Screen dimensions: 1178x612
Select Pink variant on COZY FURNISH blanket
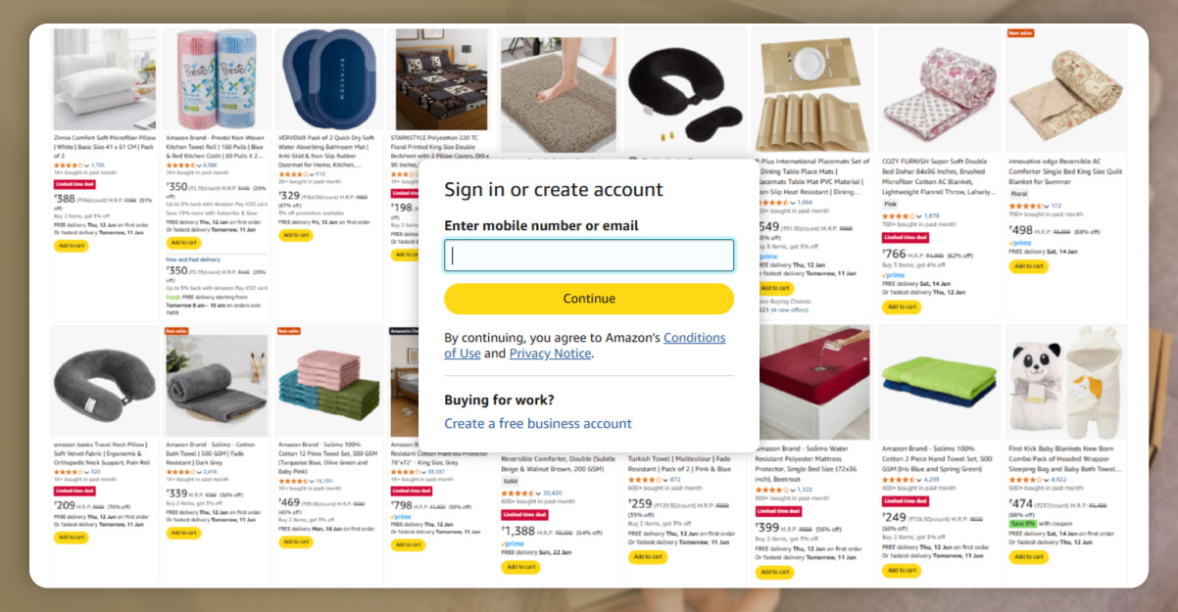coord(891,204)
